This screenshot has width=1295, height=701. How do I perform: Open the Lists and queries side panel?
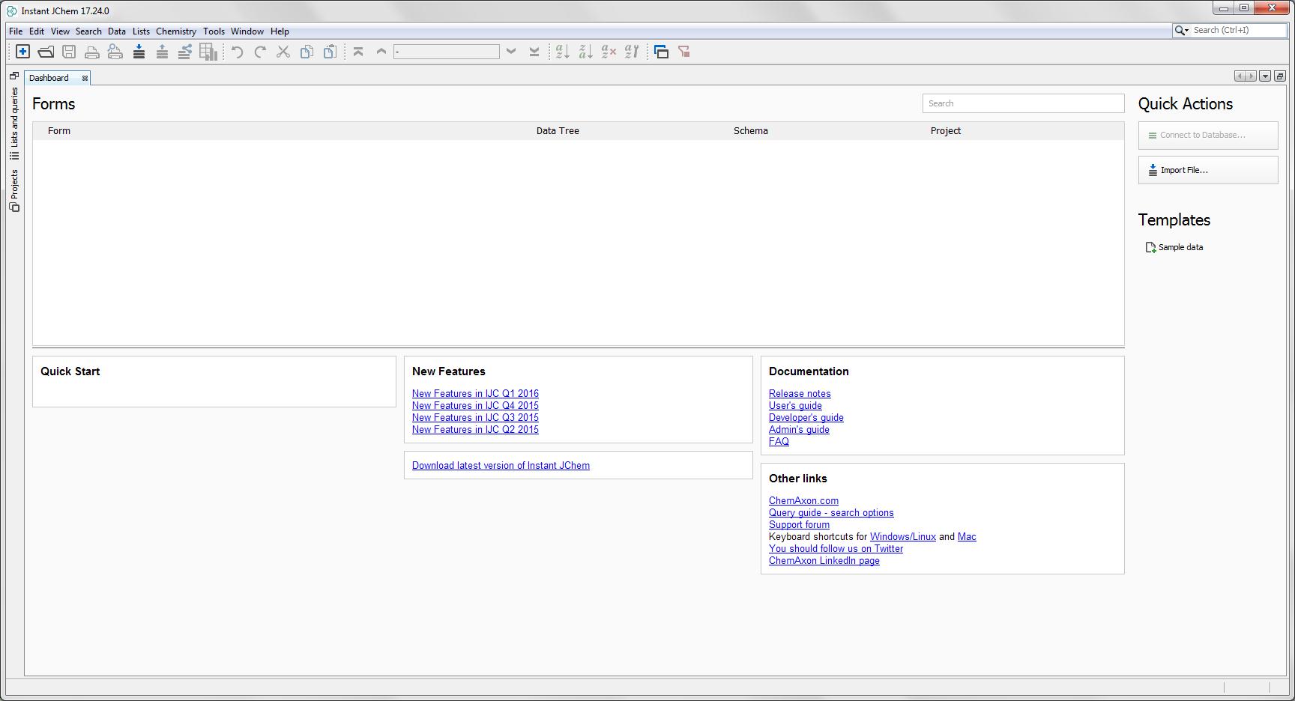pos(14,124)
